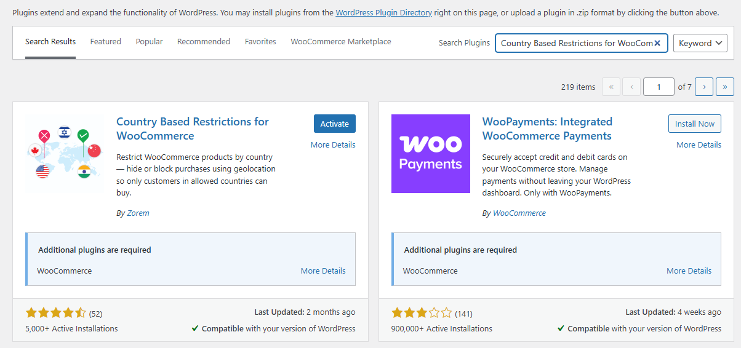Click the WooPayments purple logo icon
Viewport: 741px width, 348px height.
(430, 154)
